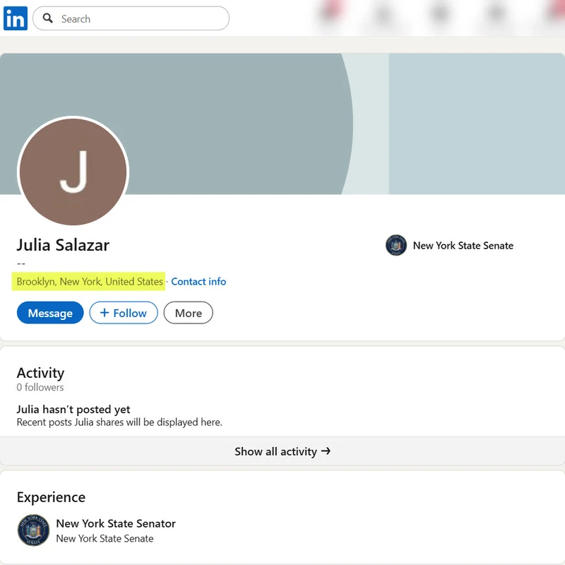Image resolution: width=565 pixels, height=565 pixels.
Task: Click the LinkedIn logo home icon
Action: (15, 18)
